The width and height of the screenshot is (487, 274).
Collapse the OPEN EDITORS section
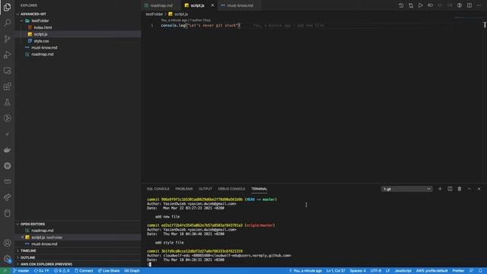click(x=33, y=224)
